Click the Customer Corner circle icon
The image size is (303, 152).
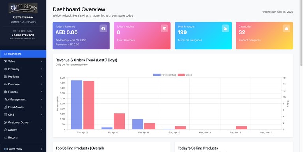[x=5, y=122]
